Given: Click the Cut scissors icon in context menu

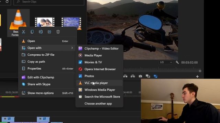Looking at the screenshot, I should tap(23, 32).
